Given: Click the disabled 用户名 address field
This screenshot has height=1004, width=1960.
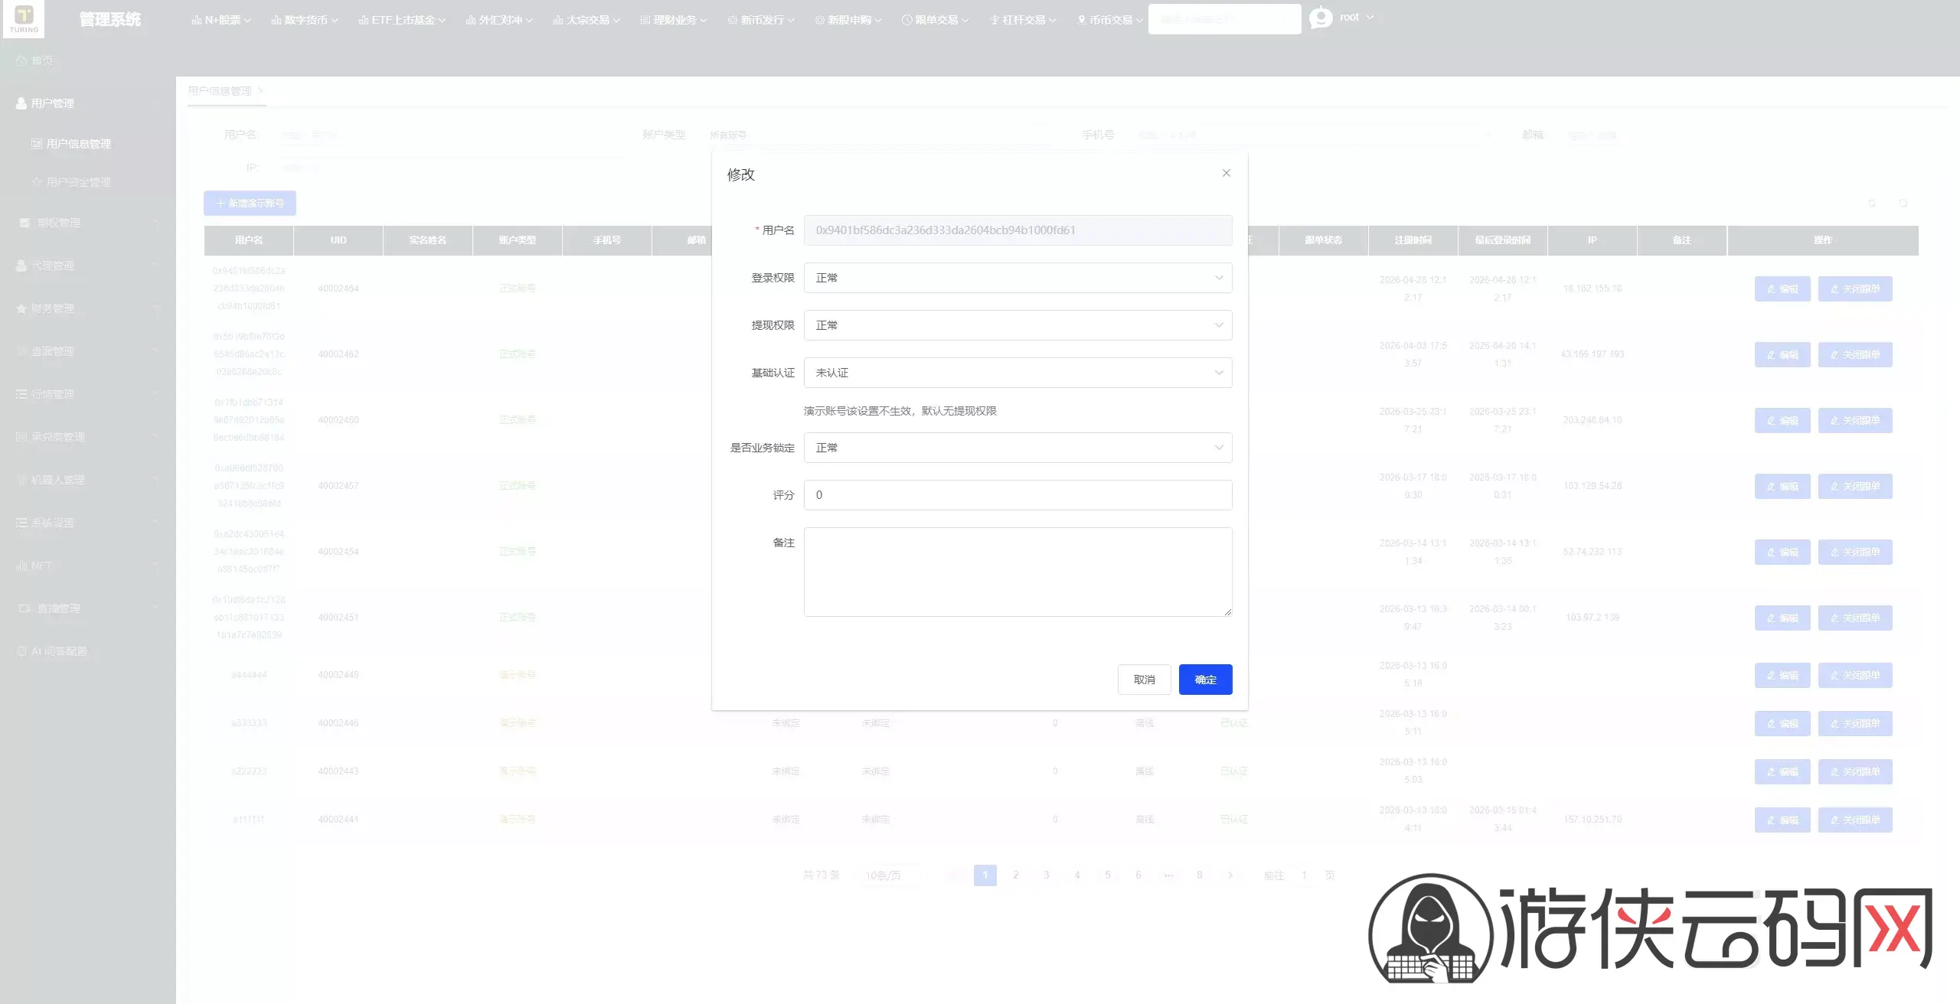Looking at the screenshot, I should (x=1018, y=230).
